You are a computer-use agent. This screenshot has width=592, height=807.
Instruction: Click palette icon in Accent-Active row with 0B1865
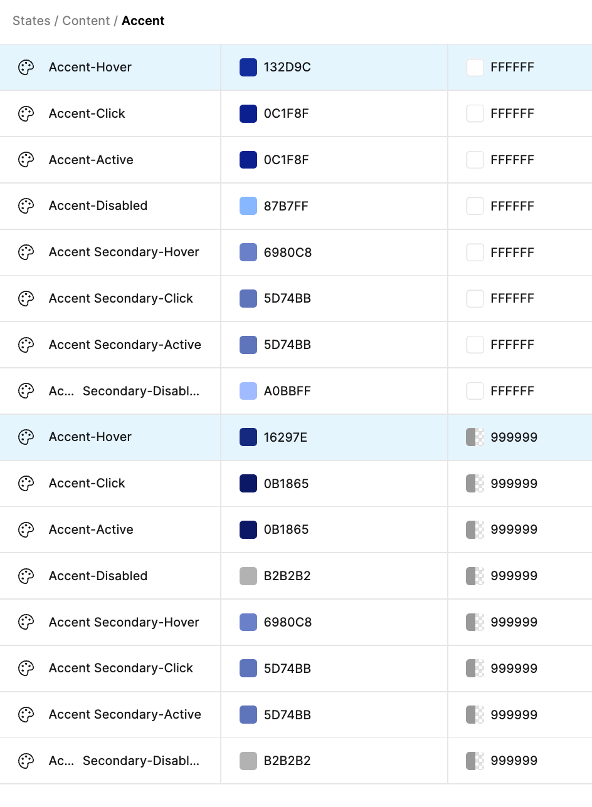[26, 529]
